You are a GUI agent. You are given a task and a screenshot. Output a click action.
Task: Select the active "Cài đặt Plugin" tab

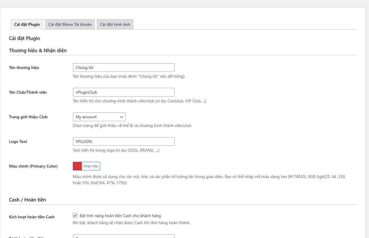coord(27,24)
